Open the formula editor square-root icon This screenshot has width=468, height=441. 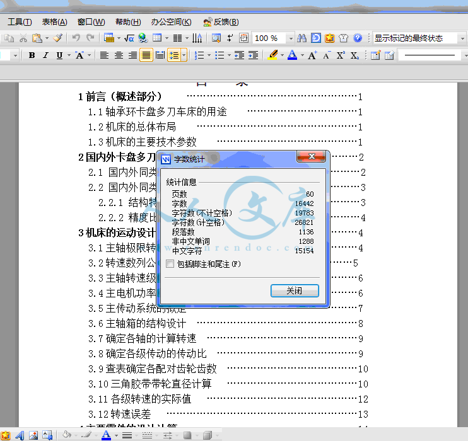click(x=129, y=38)
